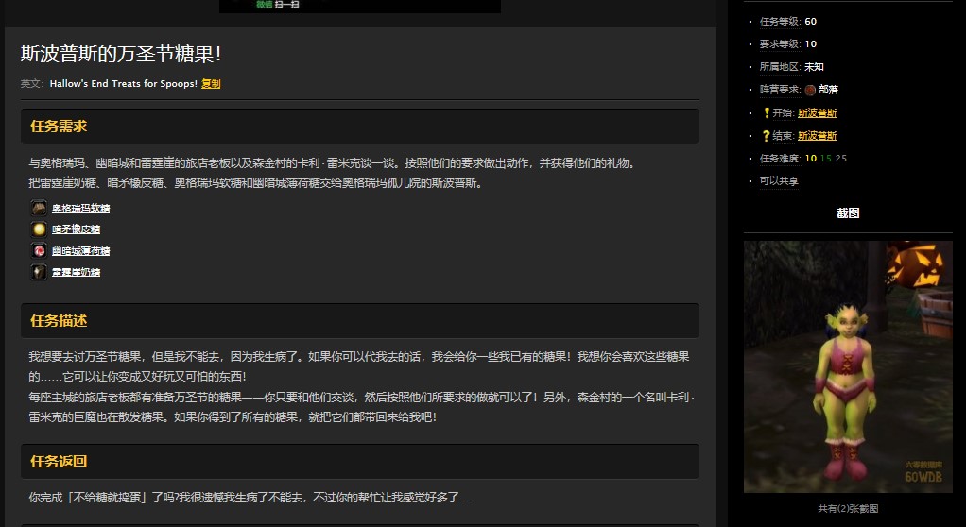Image resolution: width=966 pixels, height=527 pixels.
Task: Click the 任务描述 section header
Action: (x=59, y=320)
